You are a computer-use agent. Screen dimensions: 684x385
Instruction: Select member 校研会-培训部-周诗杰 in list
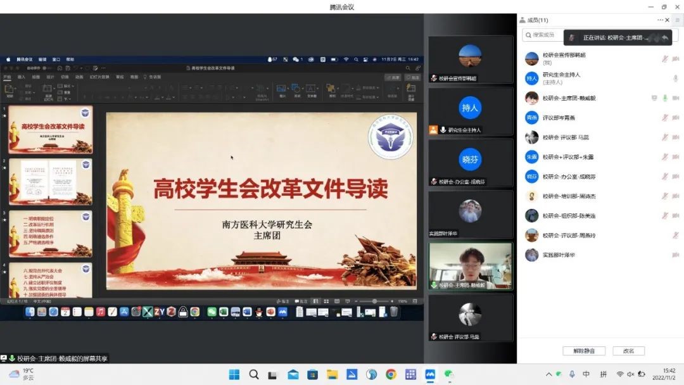tap(602, 196)
